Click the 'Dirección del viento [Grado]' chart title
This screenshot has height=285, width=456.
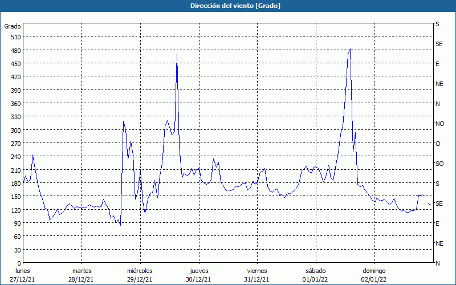coord(235,6)
